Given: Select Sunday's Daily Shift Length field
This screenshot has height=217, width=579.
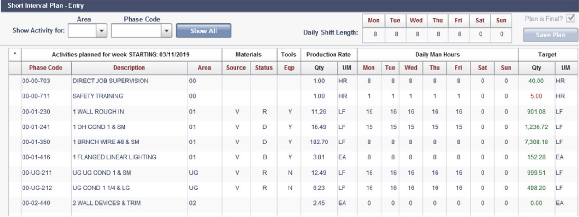Looking at the screenshot, I should pyautogui.click(x=501, y=34).
